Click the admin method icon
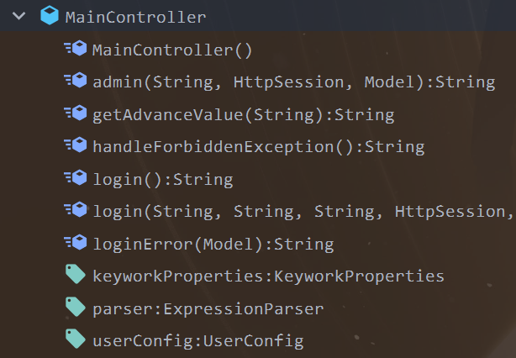 pos(76,82)
